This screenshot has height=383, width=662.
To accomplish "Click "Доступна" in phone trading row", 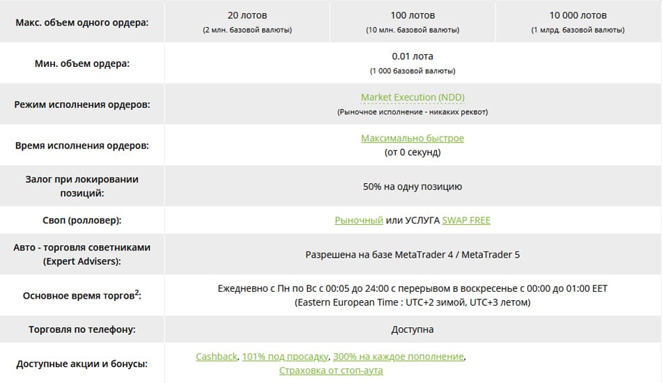I will (413, 329).
